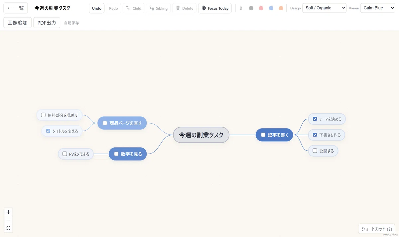Uncheck the 下書きを作る checkbox
The width and height of the screenshot is (399, 237).
pos(315,135)
